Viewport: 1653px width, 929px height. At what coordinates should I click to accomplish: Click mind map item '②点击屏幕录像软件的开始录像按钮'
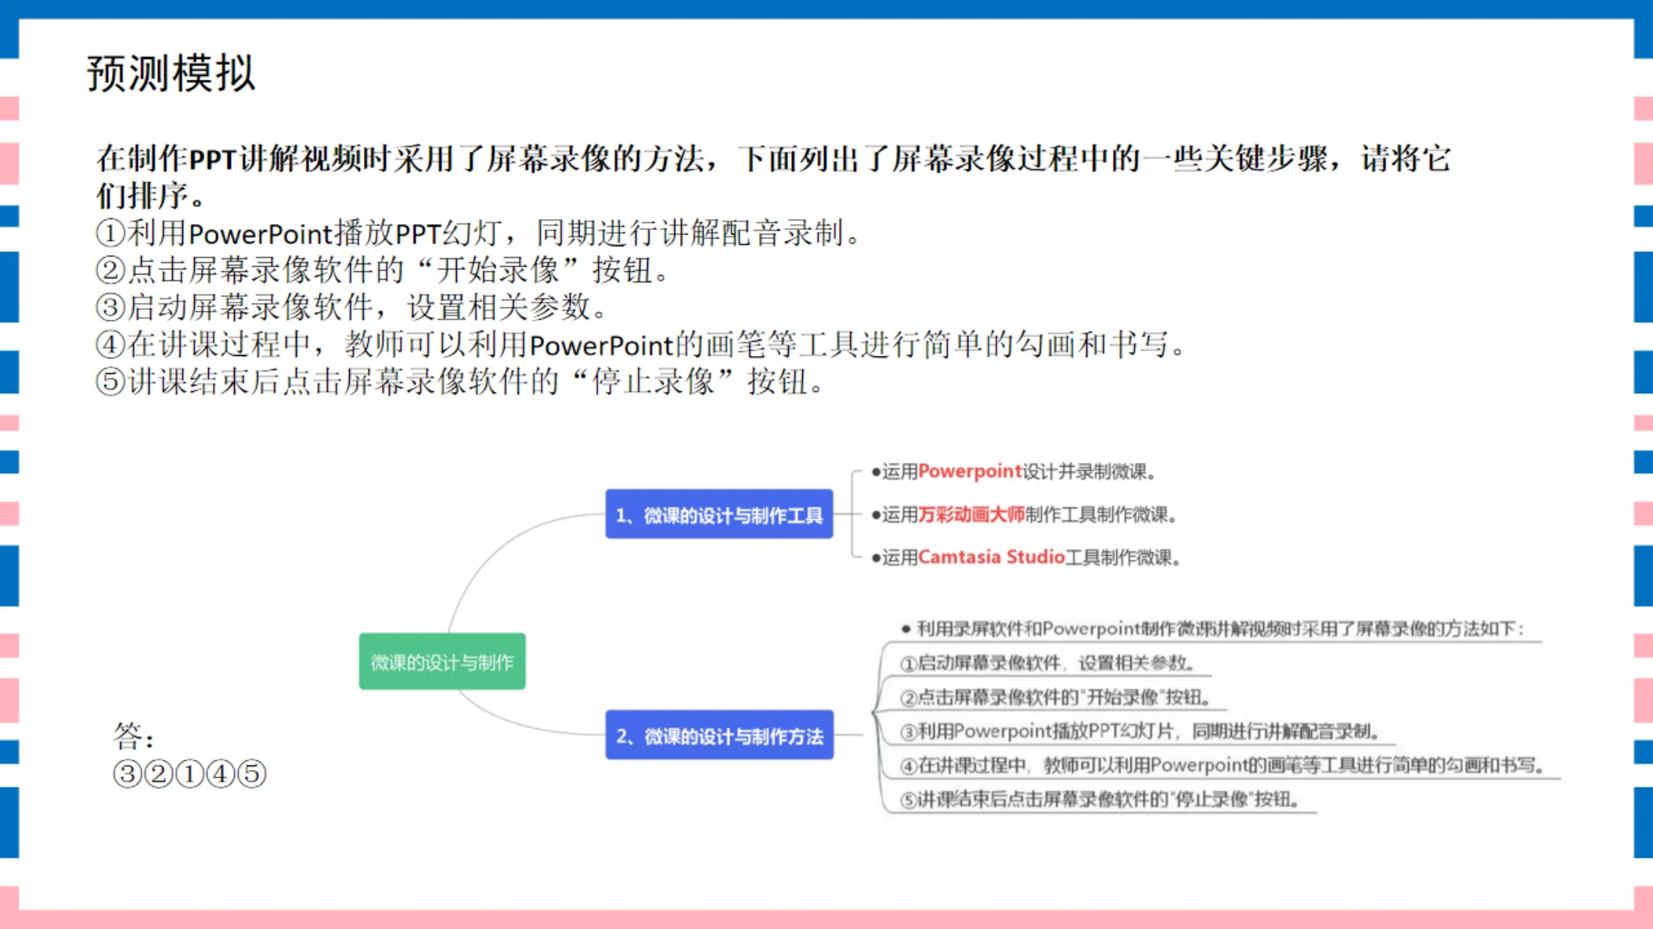tap(1056, 698)
